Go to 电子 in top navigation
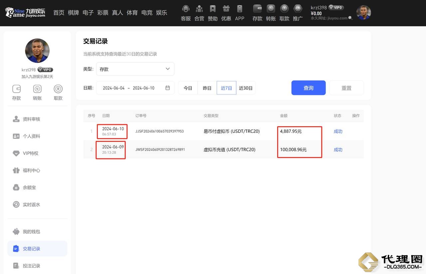The image size is (426, 274). click(x=88, y=13)
